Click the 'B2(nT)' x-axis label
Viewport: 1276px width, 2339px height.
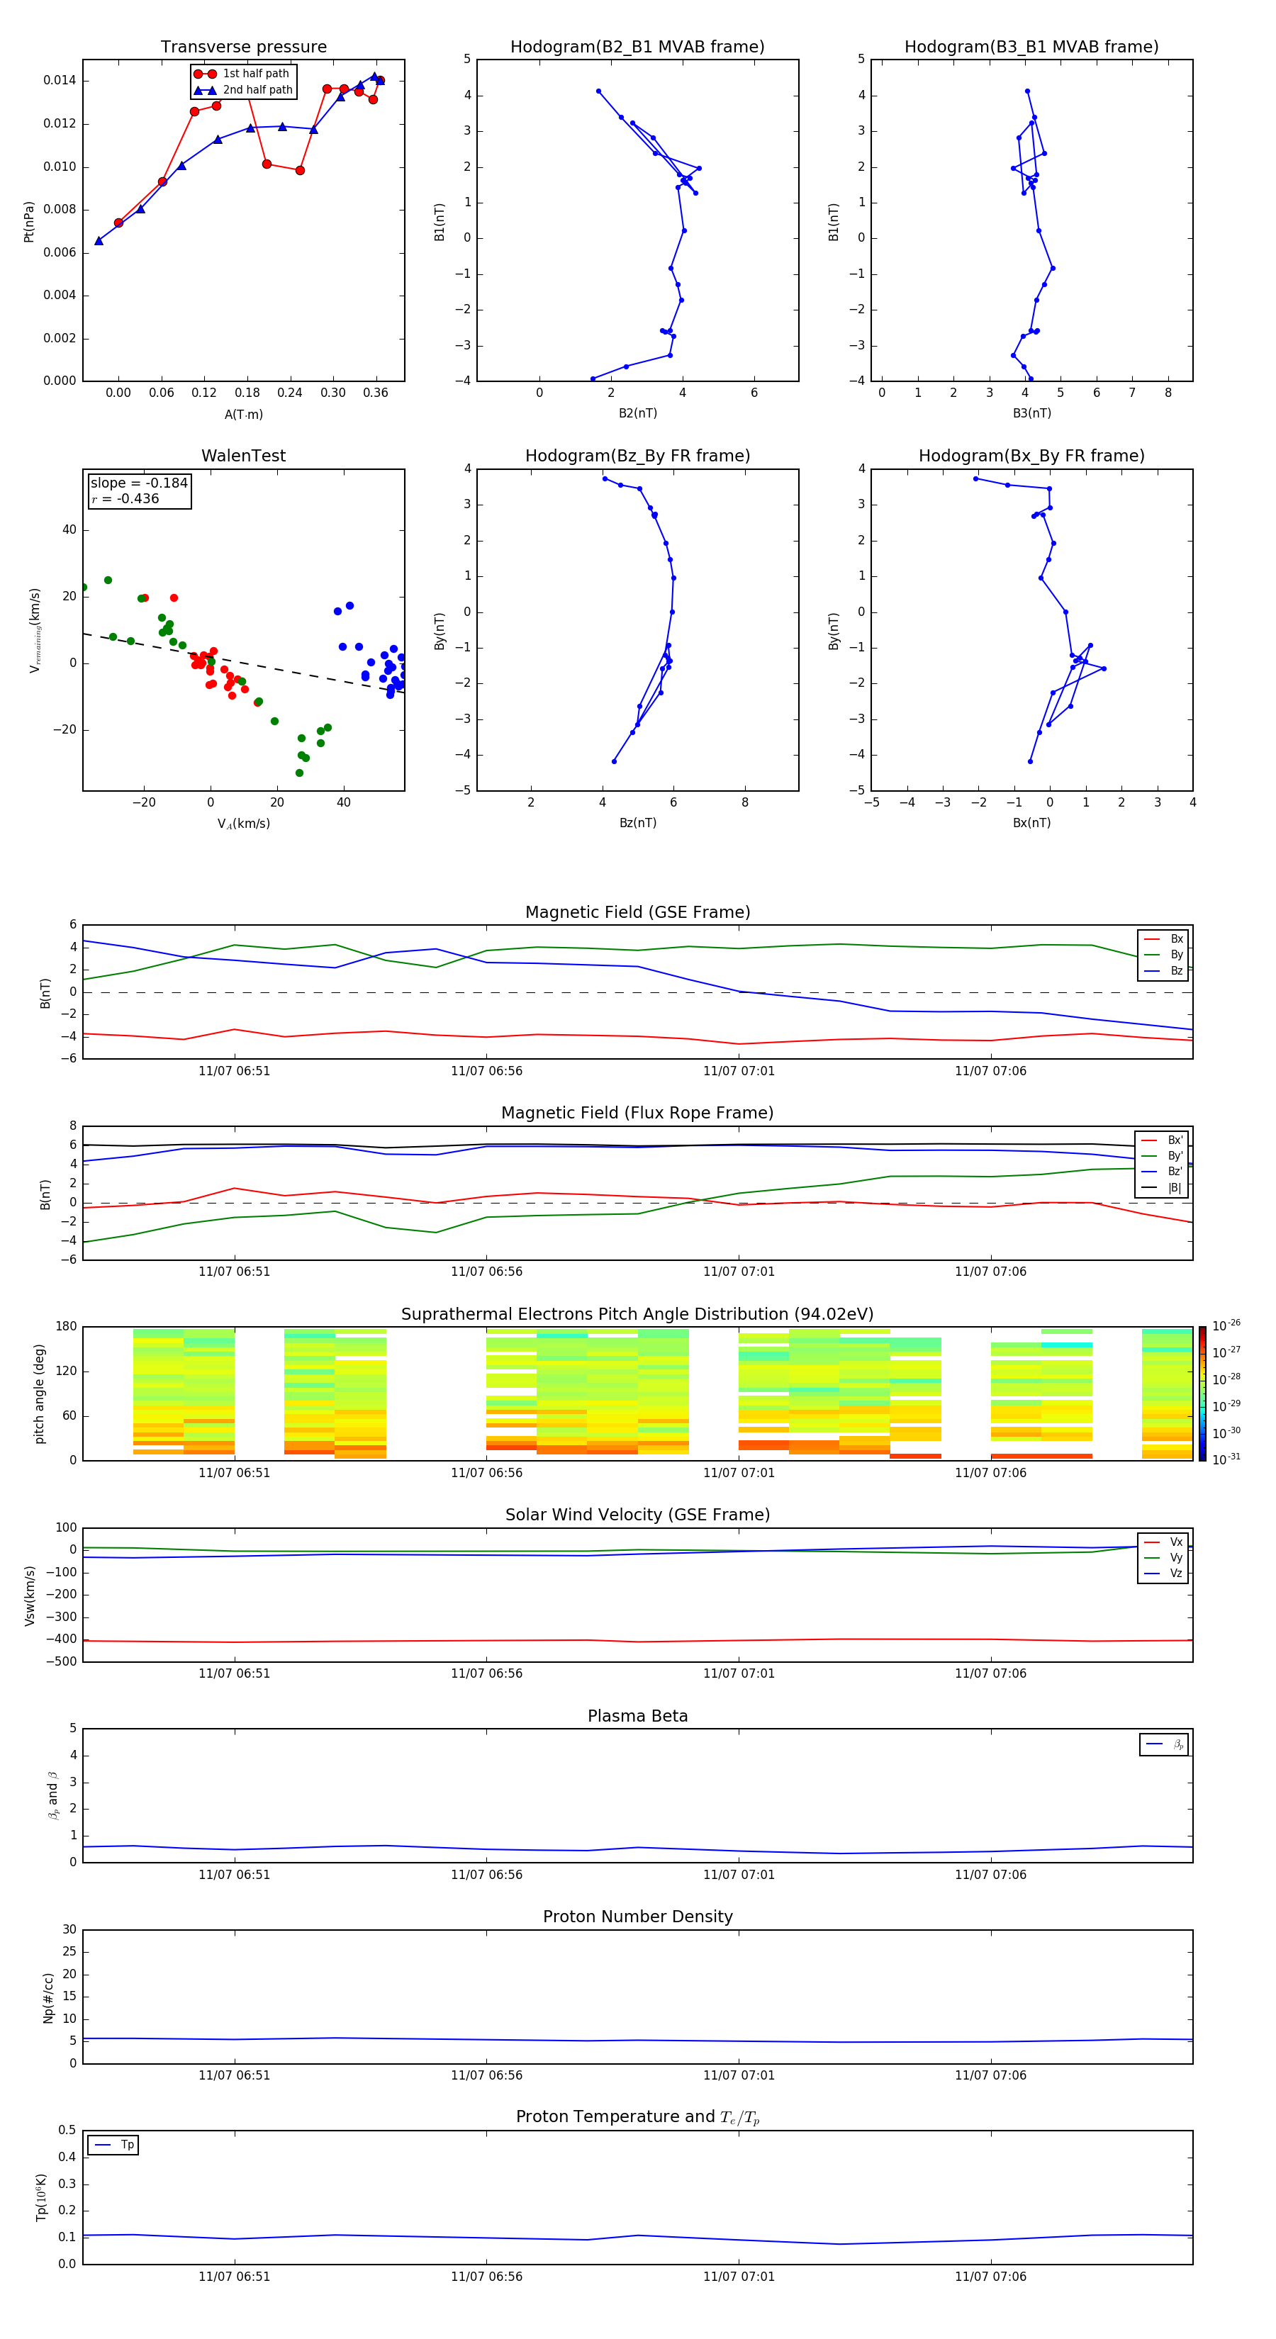(637, 413)
